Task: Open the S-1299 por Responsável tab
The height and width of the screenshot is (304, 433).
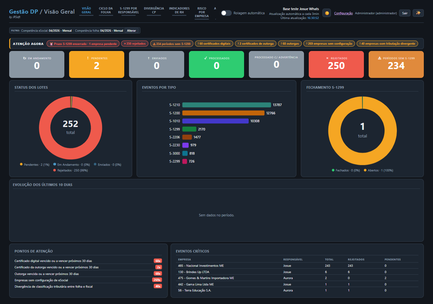Action: (128, 10)
